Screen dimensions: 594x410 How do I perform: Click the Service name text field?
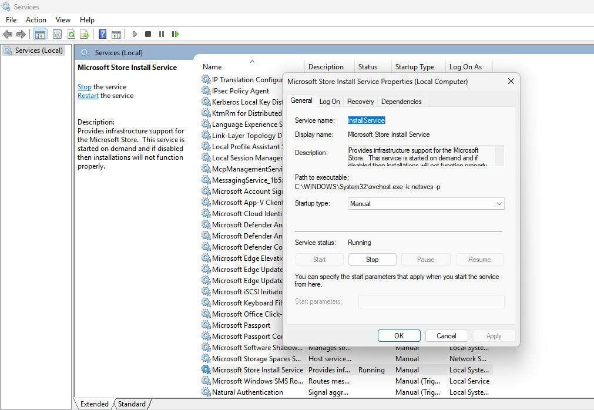366,120
